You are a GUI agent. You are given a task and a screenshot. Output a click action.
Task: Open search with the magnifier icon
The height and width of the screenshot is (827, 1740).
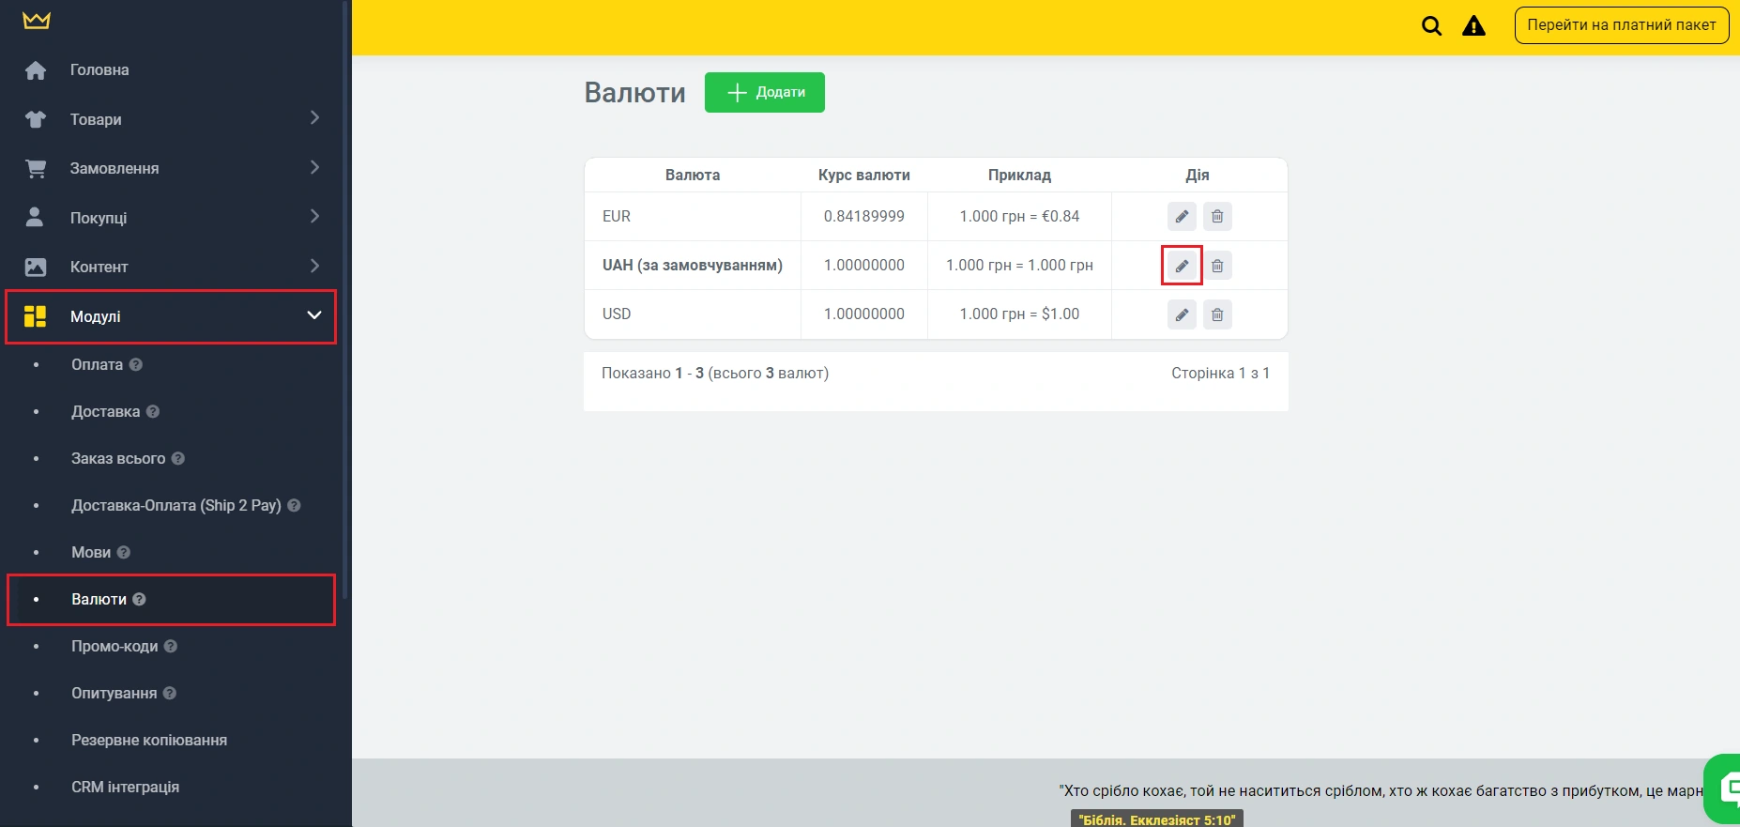click(1431, 26)
